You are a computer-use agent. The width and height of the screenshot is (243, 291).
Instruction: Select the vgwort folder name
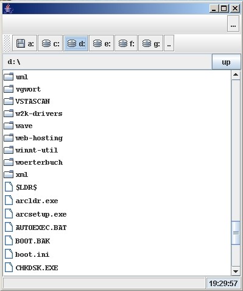coord(28,89)
